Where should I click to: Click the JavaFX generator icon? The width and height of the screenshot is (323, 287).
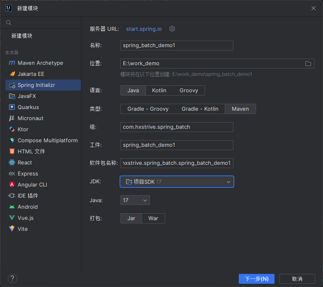pos(12,96)
